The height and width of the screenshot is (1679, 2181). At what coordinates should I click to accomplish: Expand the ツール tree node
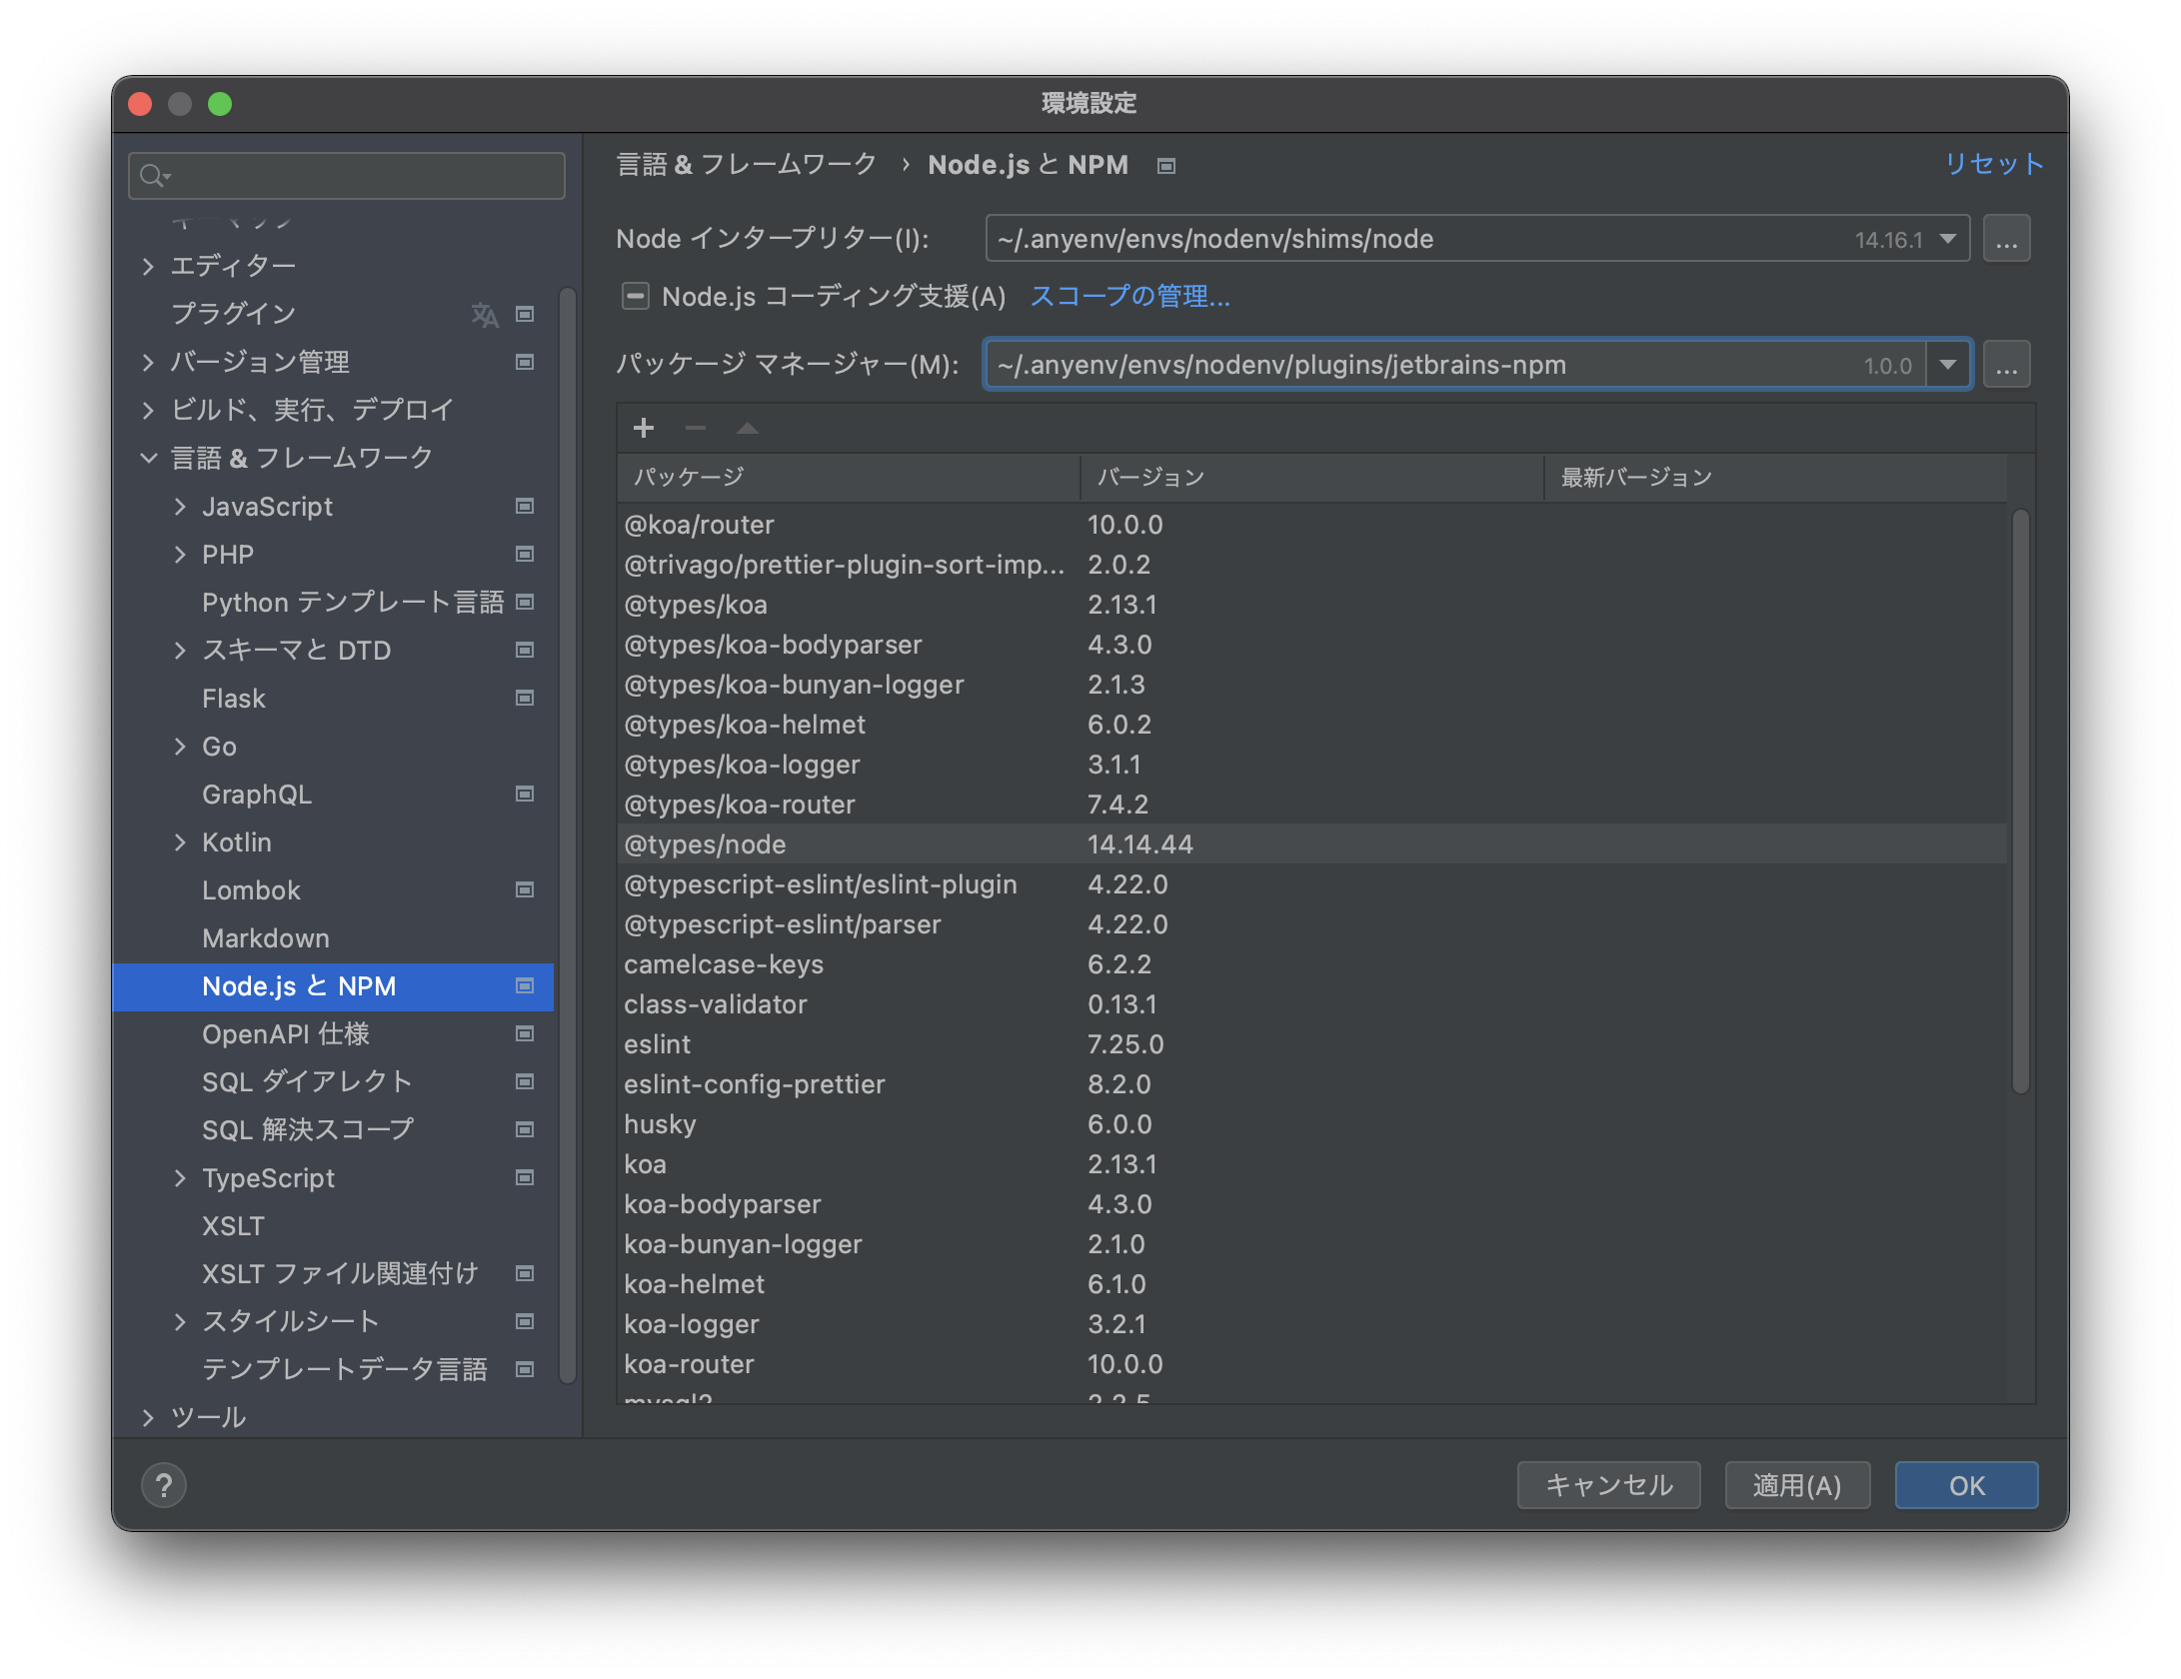148,1418
